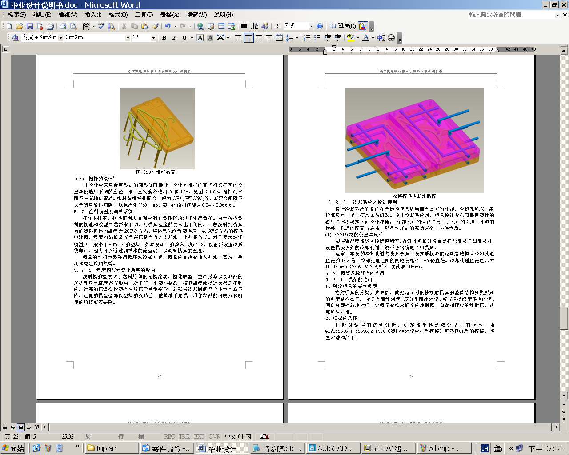This screenshot has height=455, width=569.
Task: Switch to tupian folder taskbar button
Action: 112,448
